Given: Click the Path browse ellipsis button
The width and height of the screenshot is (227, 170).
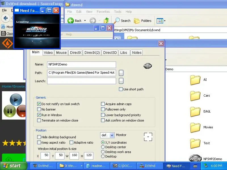Looking at the screenshot, I should [121, 73].
